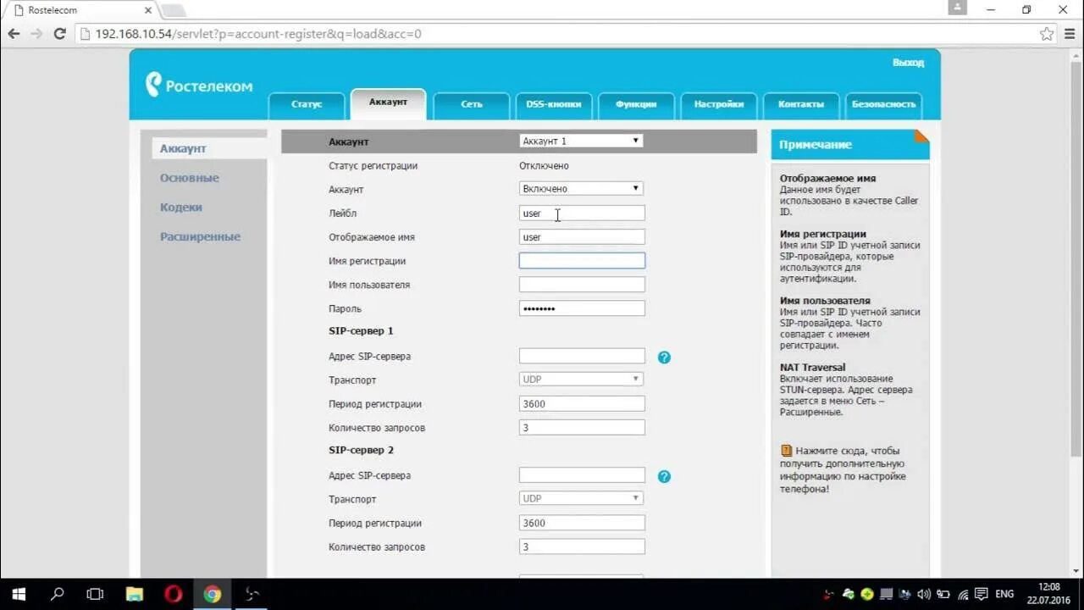Screen dimensions: 1084x610
Task: Switch to the Функции tab
Action: point(636,104)
